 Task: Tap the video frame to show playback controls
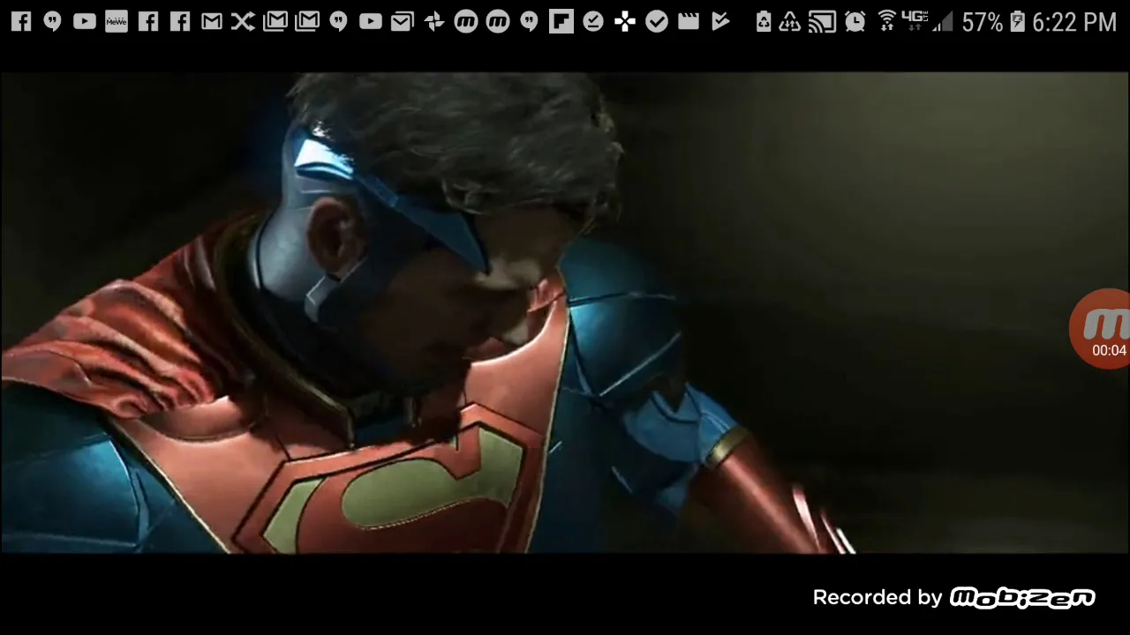pyautogui.click(x=565, y=313)
